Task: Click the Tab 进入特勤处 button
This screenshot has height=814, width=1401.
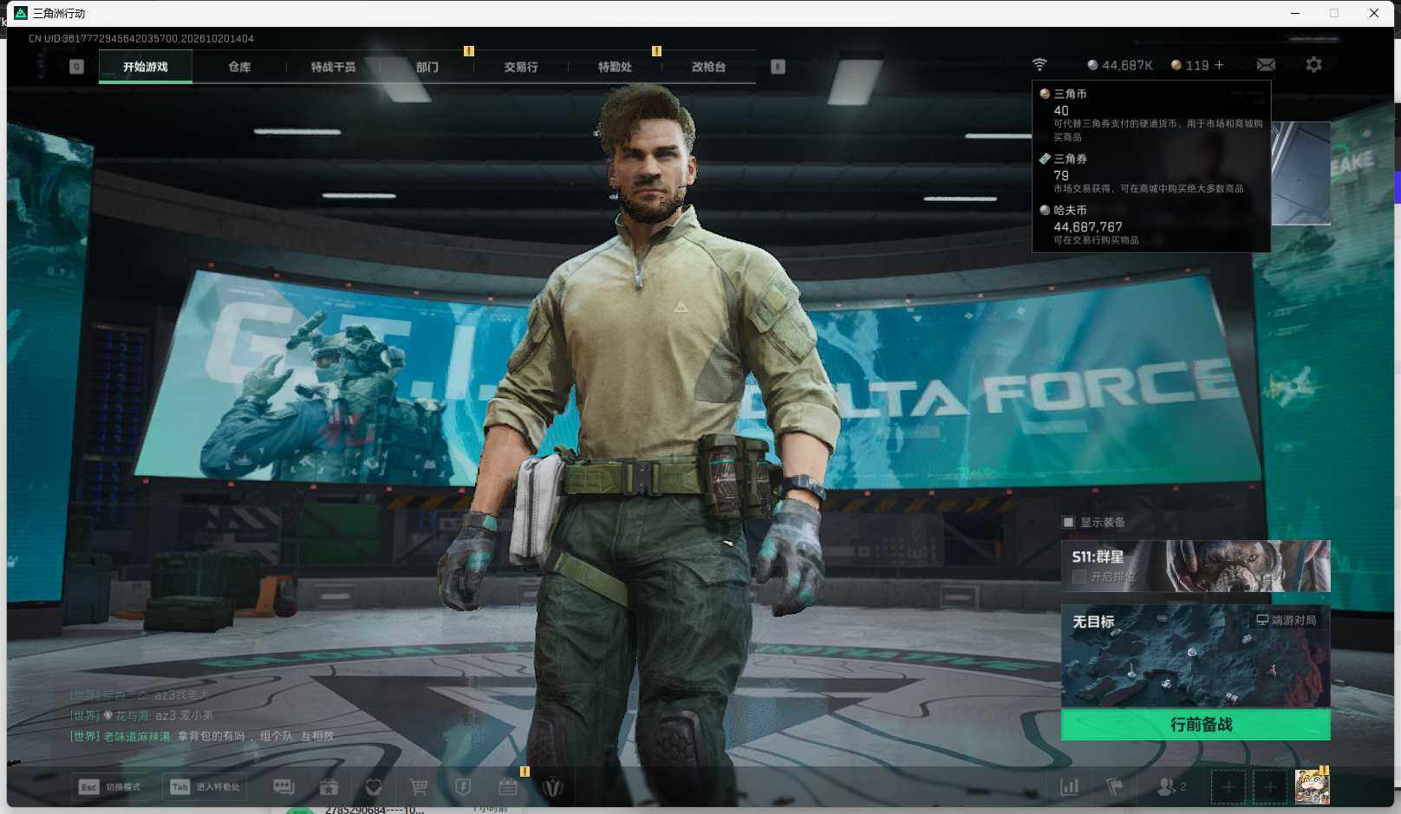Action: [206, 787]
